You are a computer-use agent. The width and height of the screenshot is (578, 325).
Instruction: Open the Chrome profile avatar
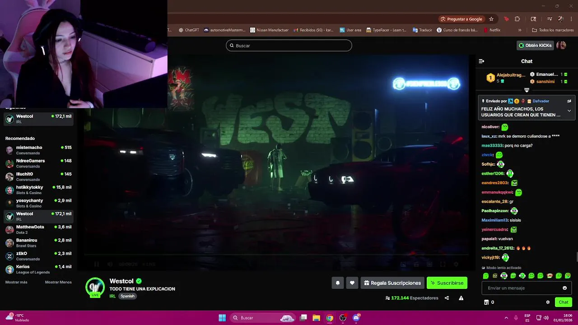(560, 19)
